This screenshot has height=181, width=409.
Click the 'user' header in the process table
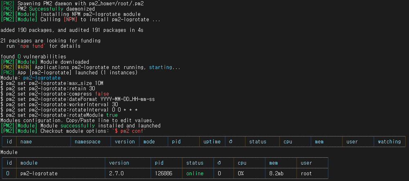coord(352,142)
